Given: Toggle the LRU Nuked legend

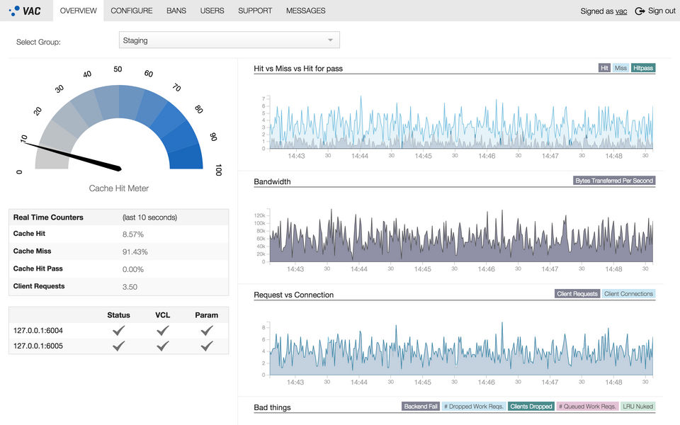Looking at the screenshot, I should (x=638, y=407).
